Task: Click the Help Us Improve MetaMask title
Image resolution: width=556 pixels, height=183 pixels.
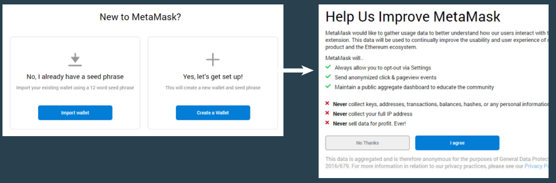Action: (413, 17)
